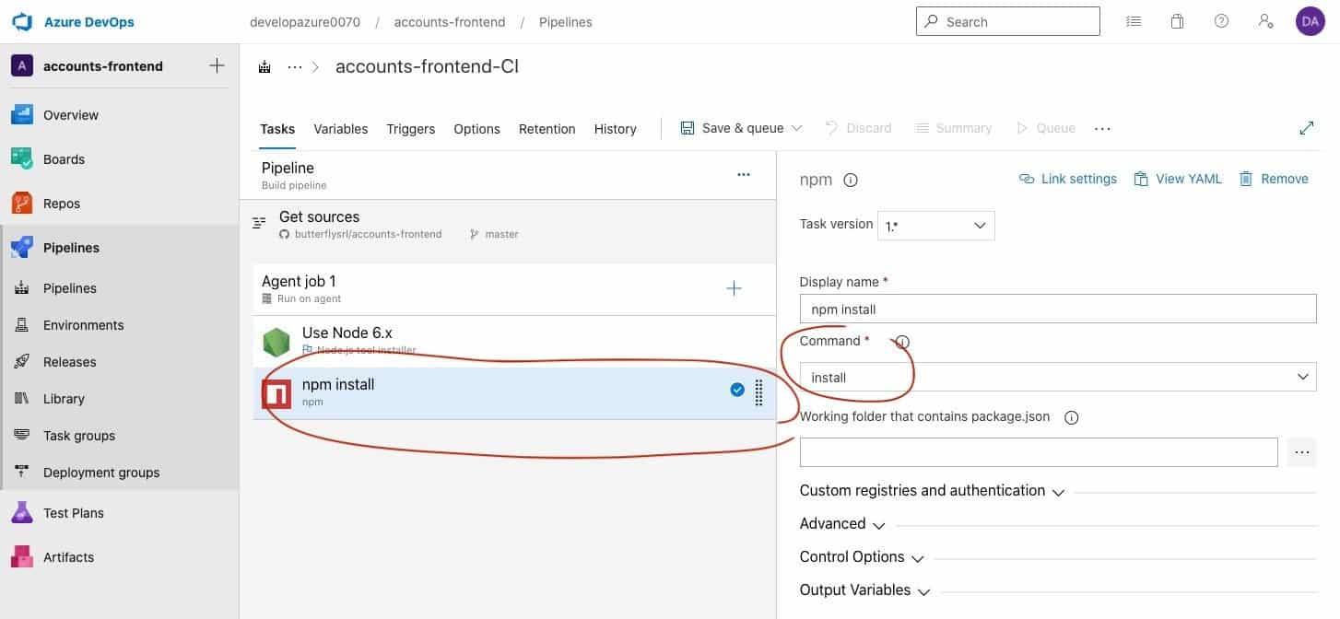Select the npm install task row
1340x619 pixels.
(x=514, y=393)
